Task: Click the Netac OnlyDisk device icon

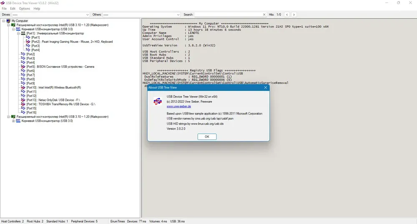Action: pos(23,100)
